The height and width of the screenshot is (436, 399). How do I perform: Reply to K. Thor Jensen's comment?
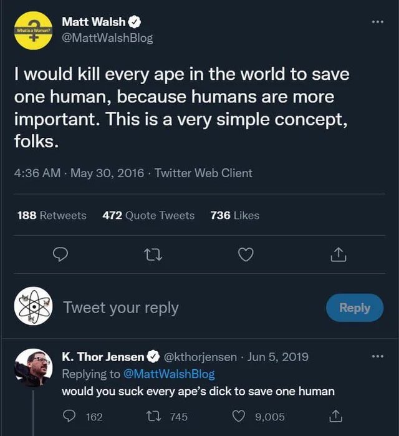69,416
